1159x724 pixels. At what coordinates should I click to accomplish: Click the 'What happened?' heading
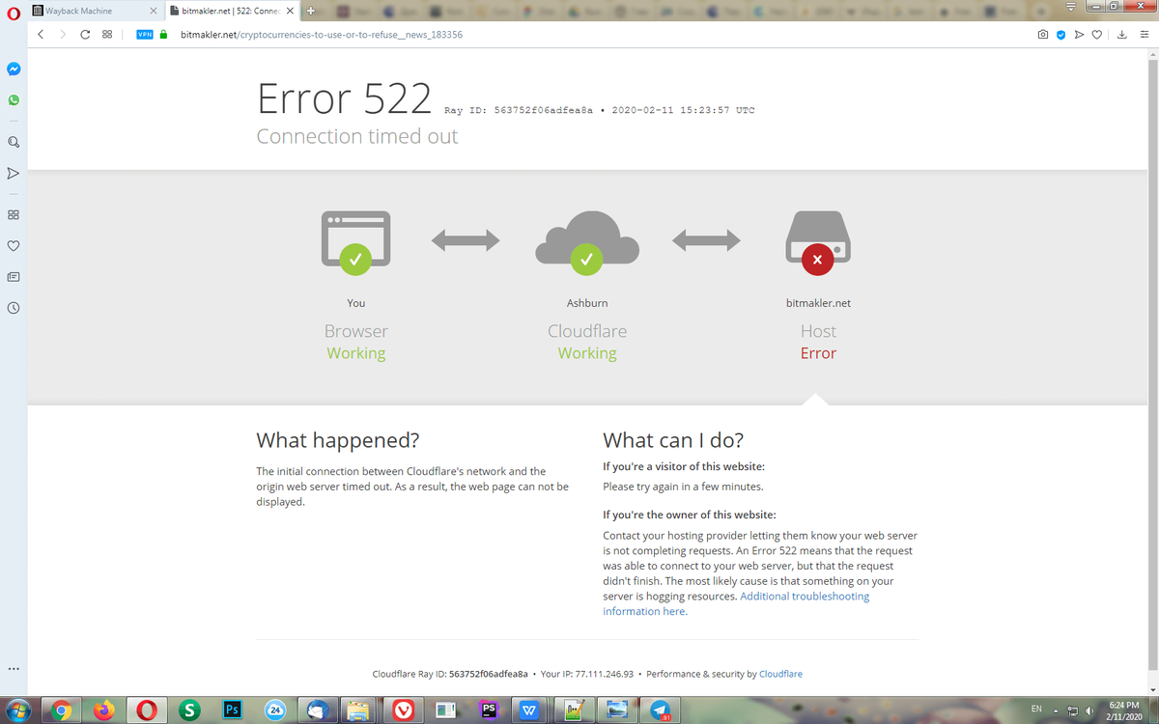coord(338,441)
